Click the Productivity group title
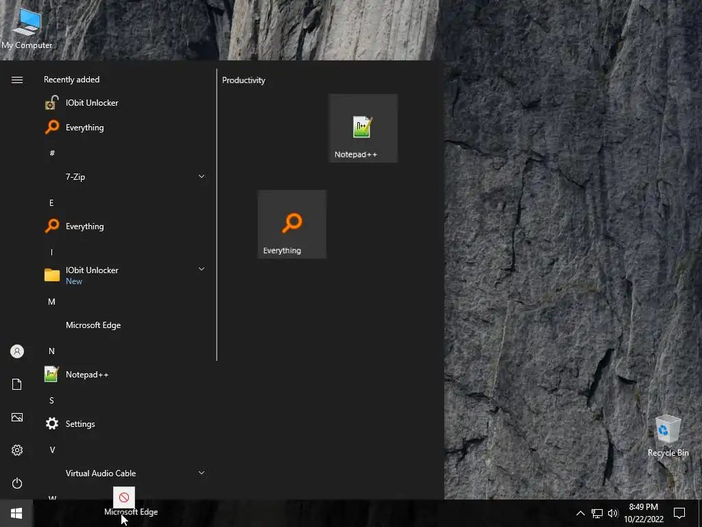Screen dimensions: 702x527 coord(243,80)
